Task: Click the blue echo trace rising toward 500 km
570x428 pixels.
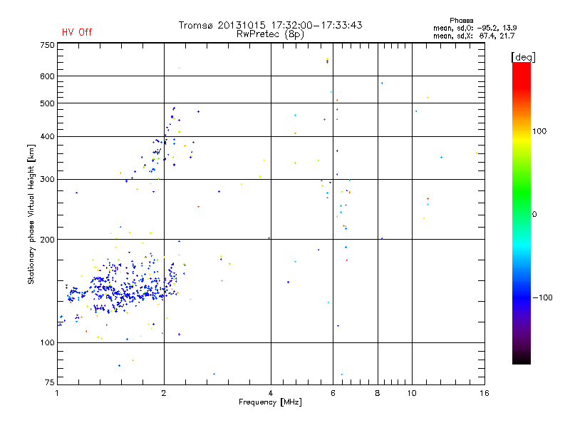Action: pos(156,146)
